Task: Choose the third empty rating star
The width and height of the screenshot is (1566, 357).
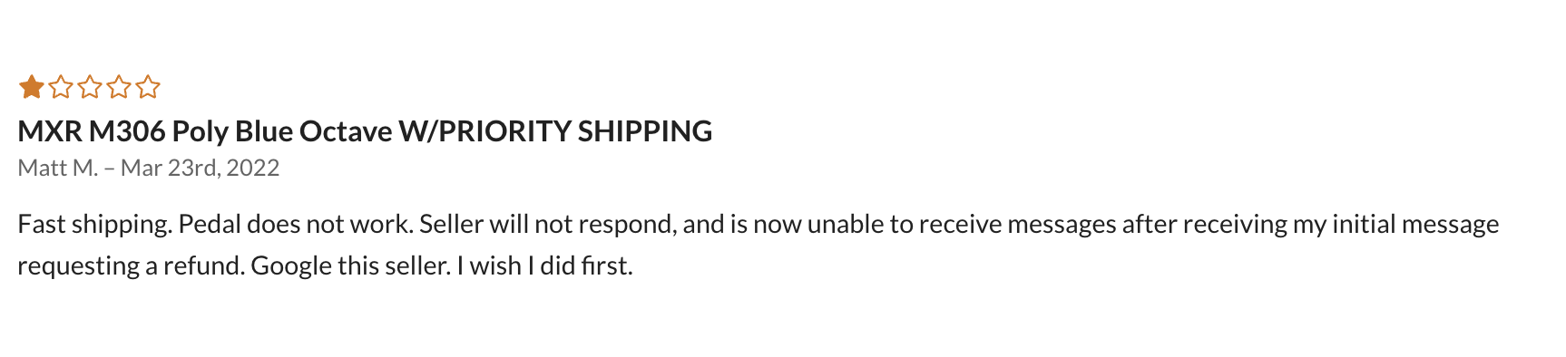Action: click(90, 87)
